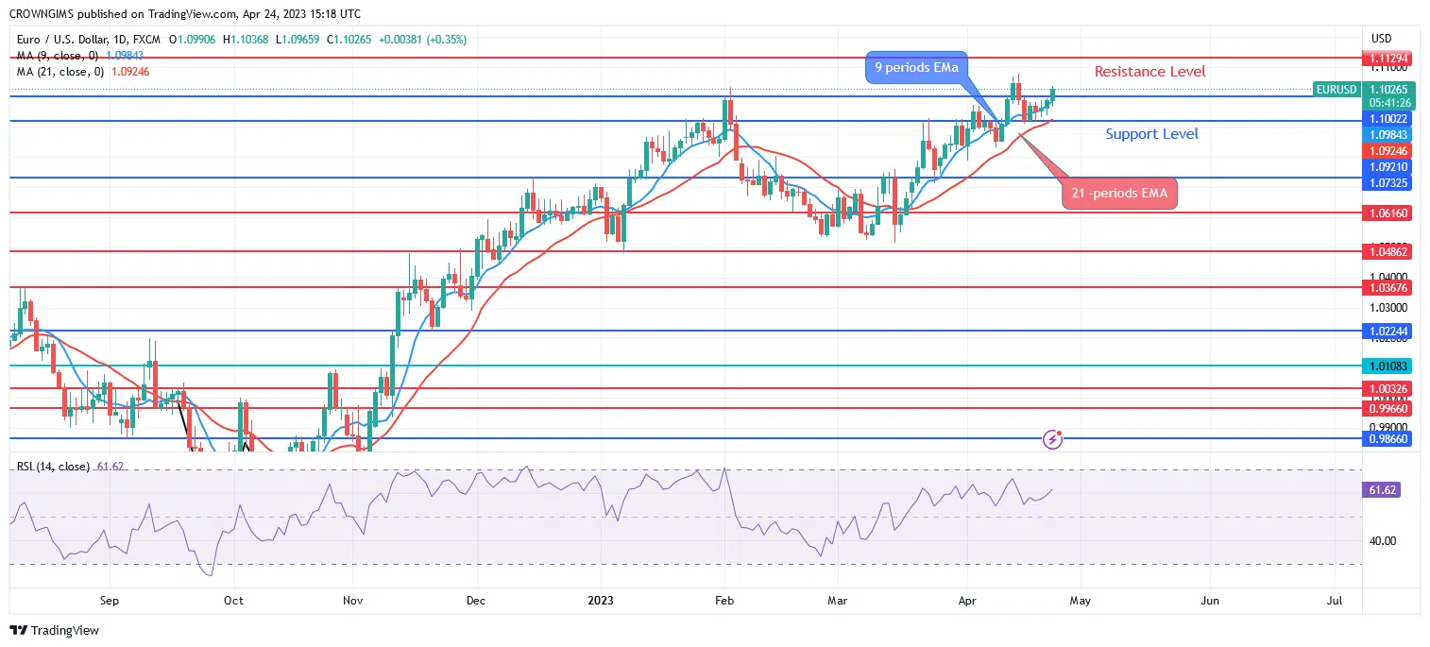Click the 0.99660 red price label
The image size is (1430, 647).
1387,408
